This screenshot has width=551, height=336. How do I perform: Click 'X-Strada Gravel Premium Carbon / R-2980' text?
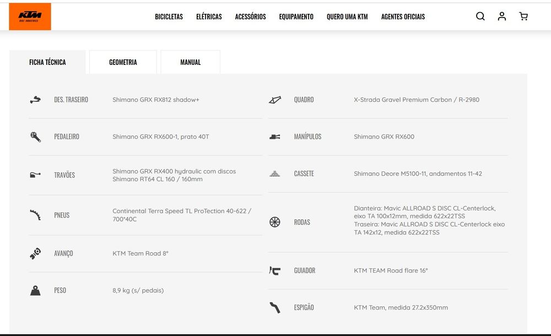click(417, 100)
